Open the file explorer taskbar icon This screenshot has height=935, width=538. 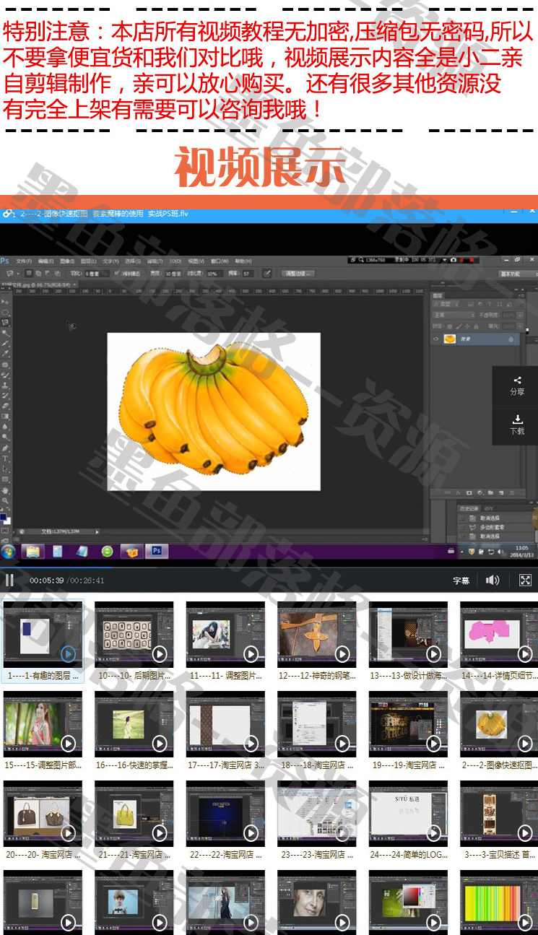tap(32, 552)
